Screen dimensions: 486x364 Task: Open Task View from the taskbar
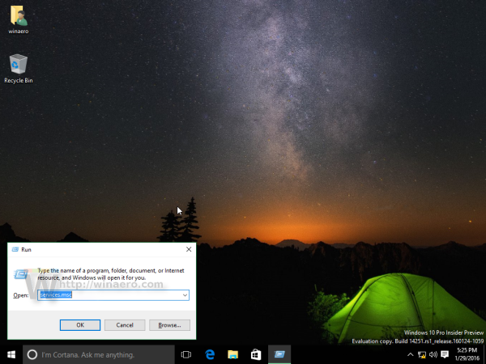click(x=186, y=355)
